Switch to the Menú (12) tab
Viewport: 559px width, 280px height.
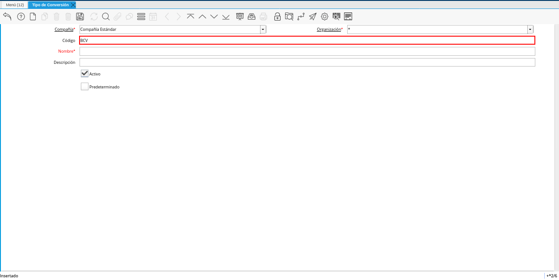[15, 4]
